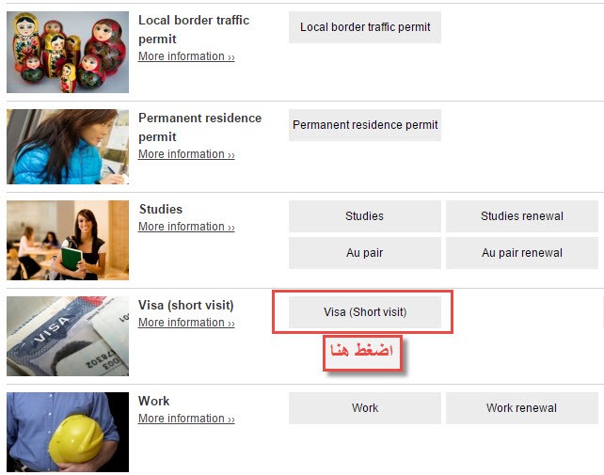Choose the Studies application button
This screenshot has height=475, width=604.
click(x=365, y=216)
